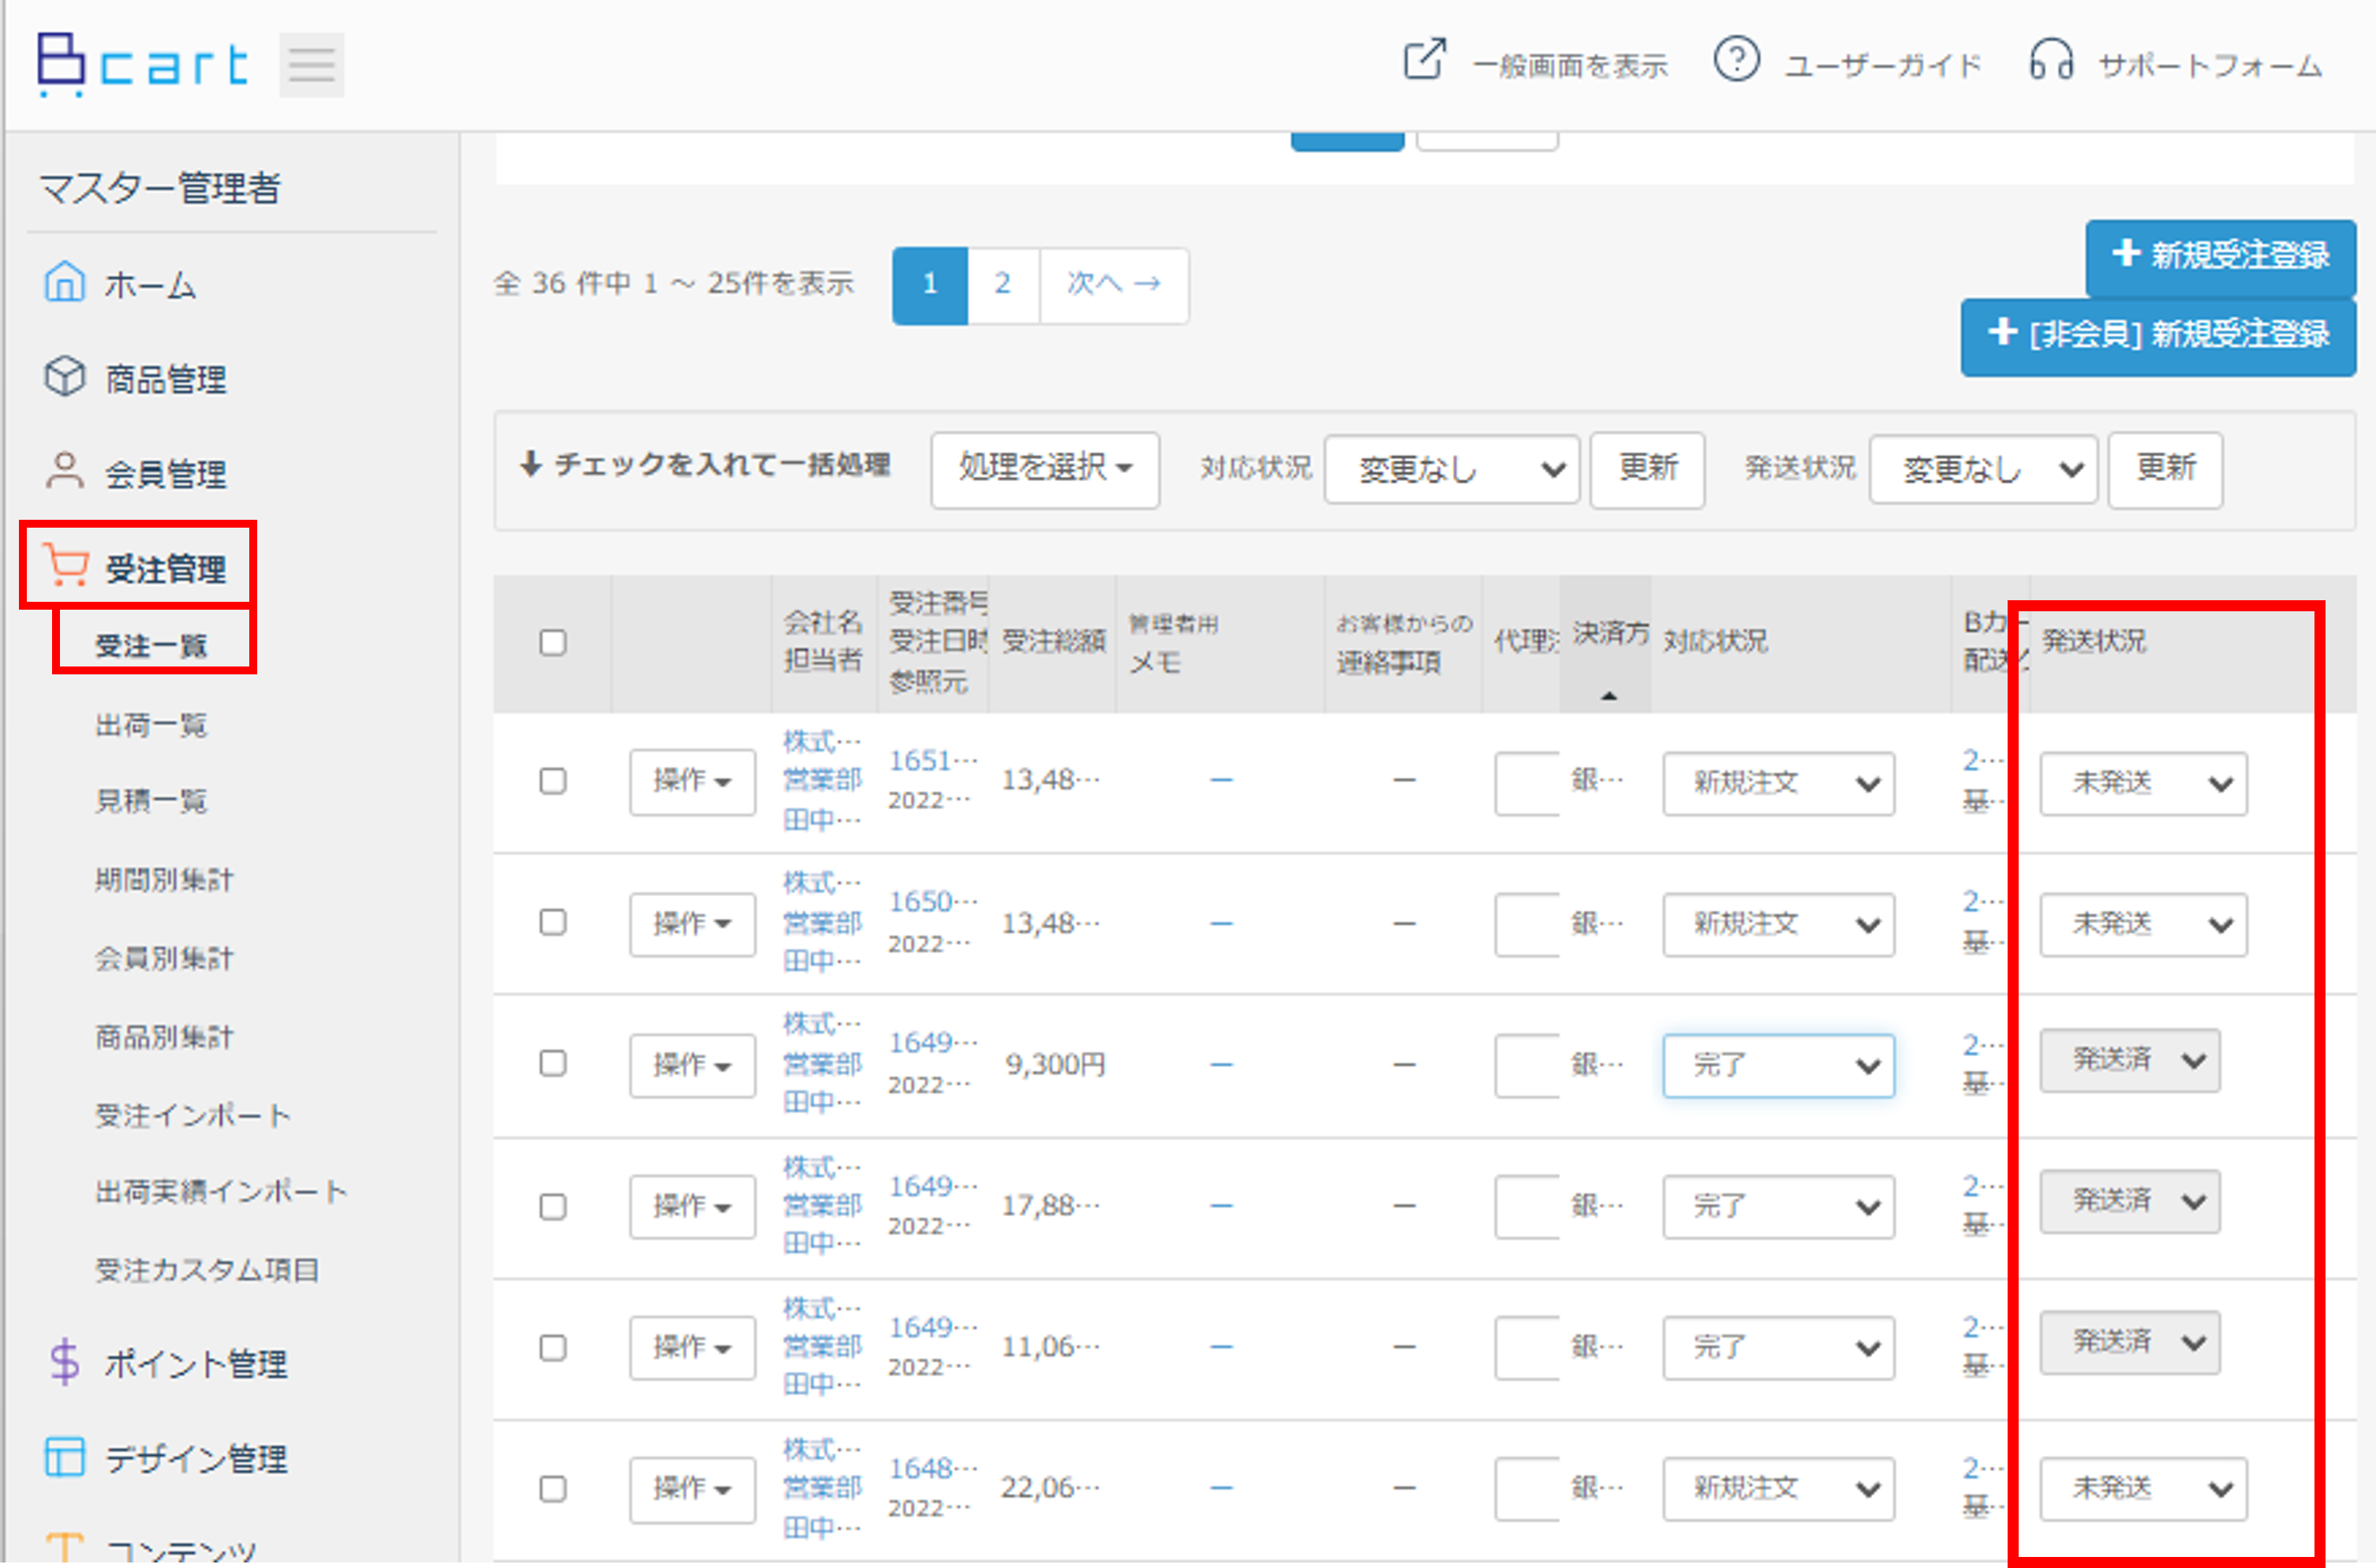2376x1568 pixels.
Task: Open 一般画面を表示 link
Action: (x=1570, y=66)
